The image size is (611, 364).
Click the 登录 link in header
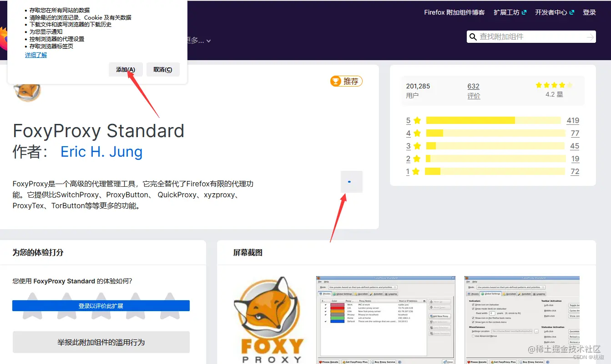click(589, 12)
